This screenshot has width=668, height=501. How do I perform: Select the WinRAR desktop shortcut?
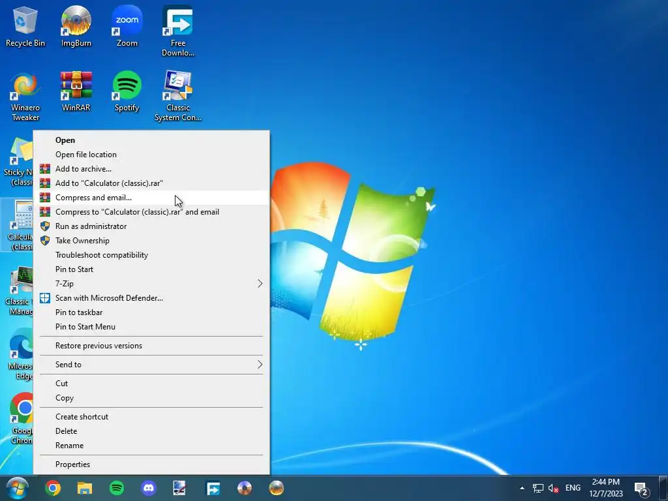tap(76, 91)
